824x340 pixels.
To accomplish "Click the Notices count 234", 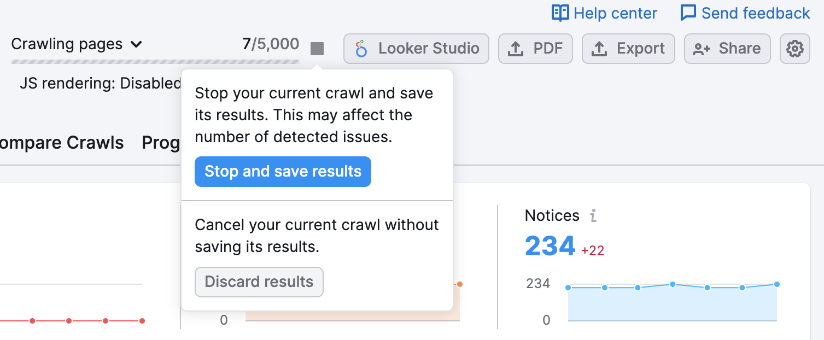I will (x=550, y=246).
